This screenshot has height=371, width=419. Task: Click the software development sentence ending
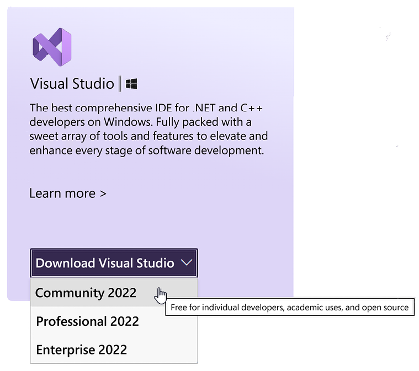pos(206,150)
